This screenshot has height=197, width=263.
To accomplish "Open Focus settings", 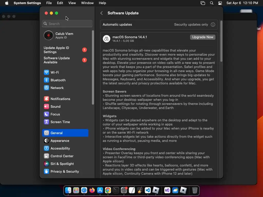I will (65, 114).
